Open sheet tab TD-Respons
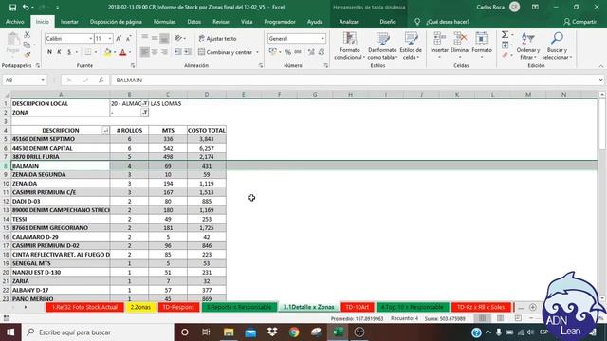Viewport: 607px width, 341px height. click(178, 307)
